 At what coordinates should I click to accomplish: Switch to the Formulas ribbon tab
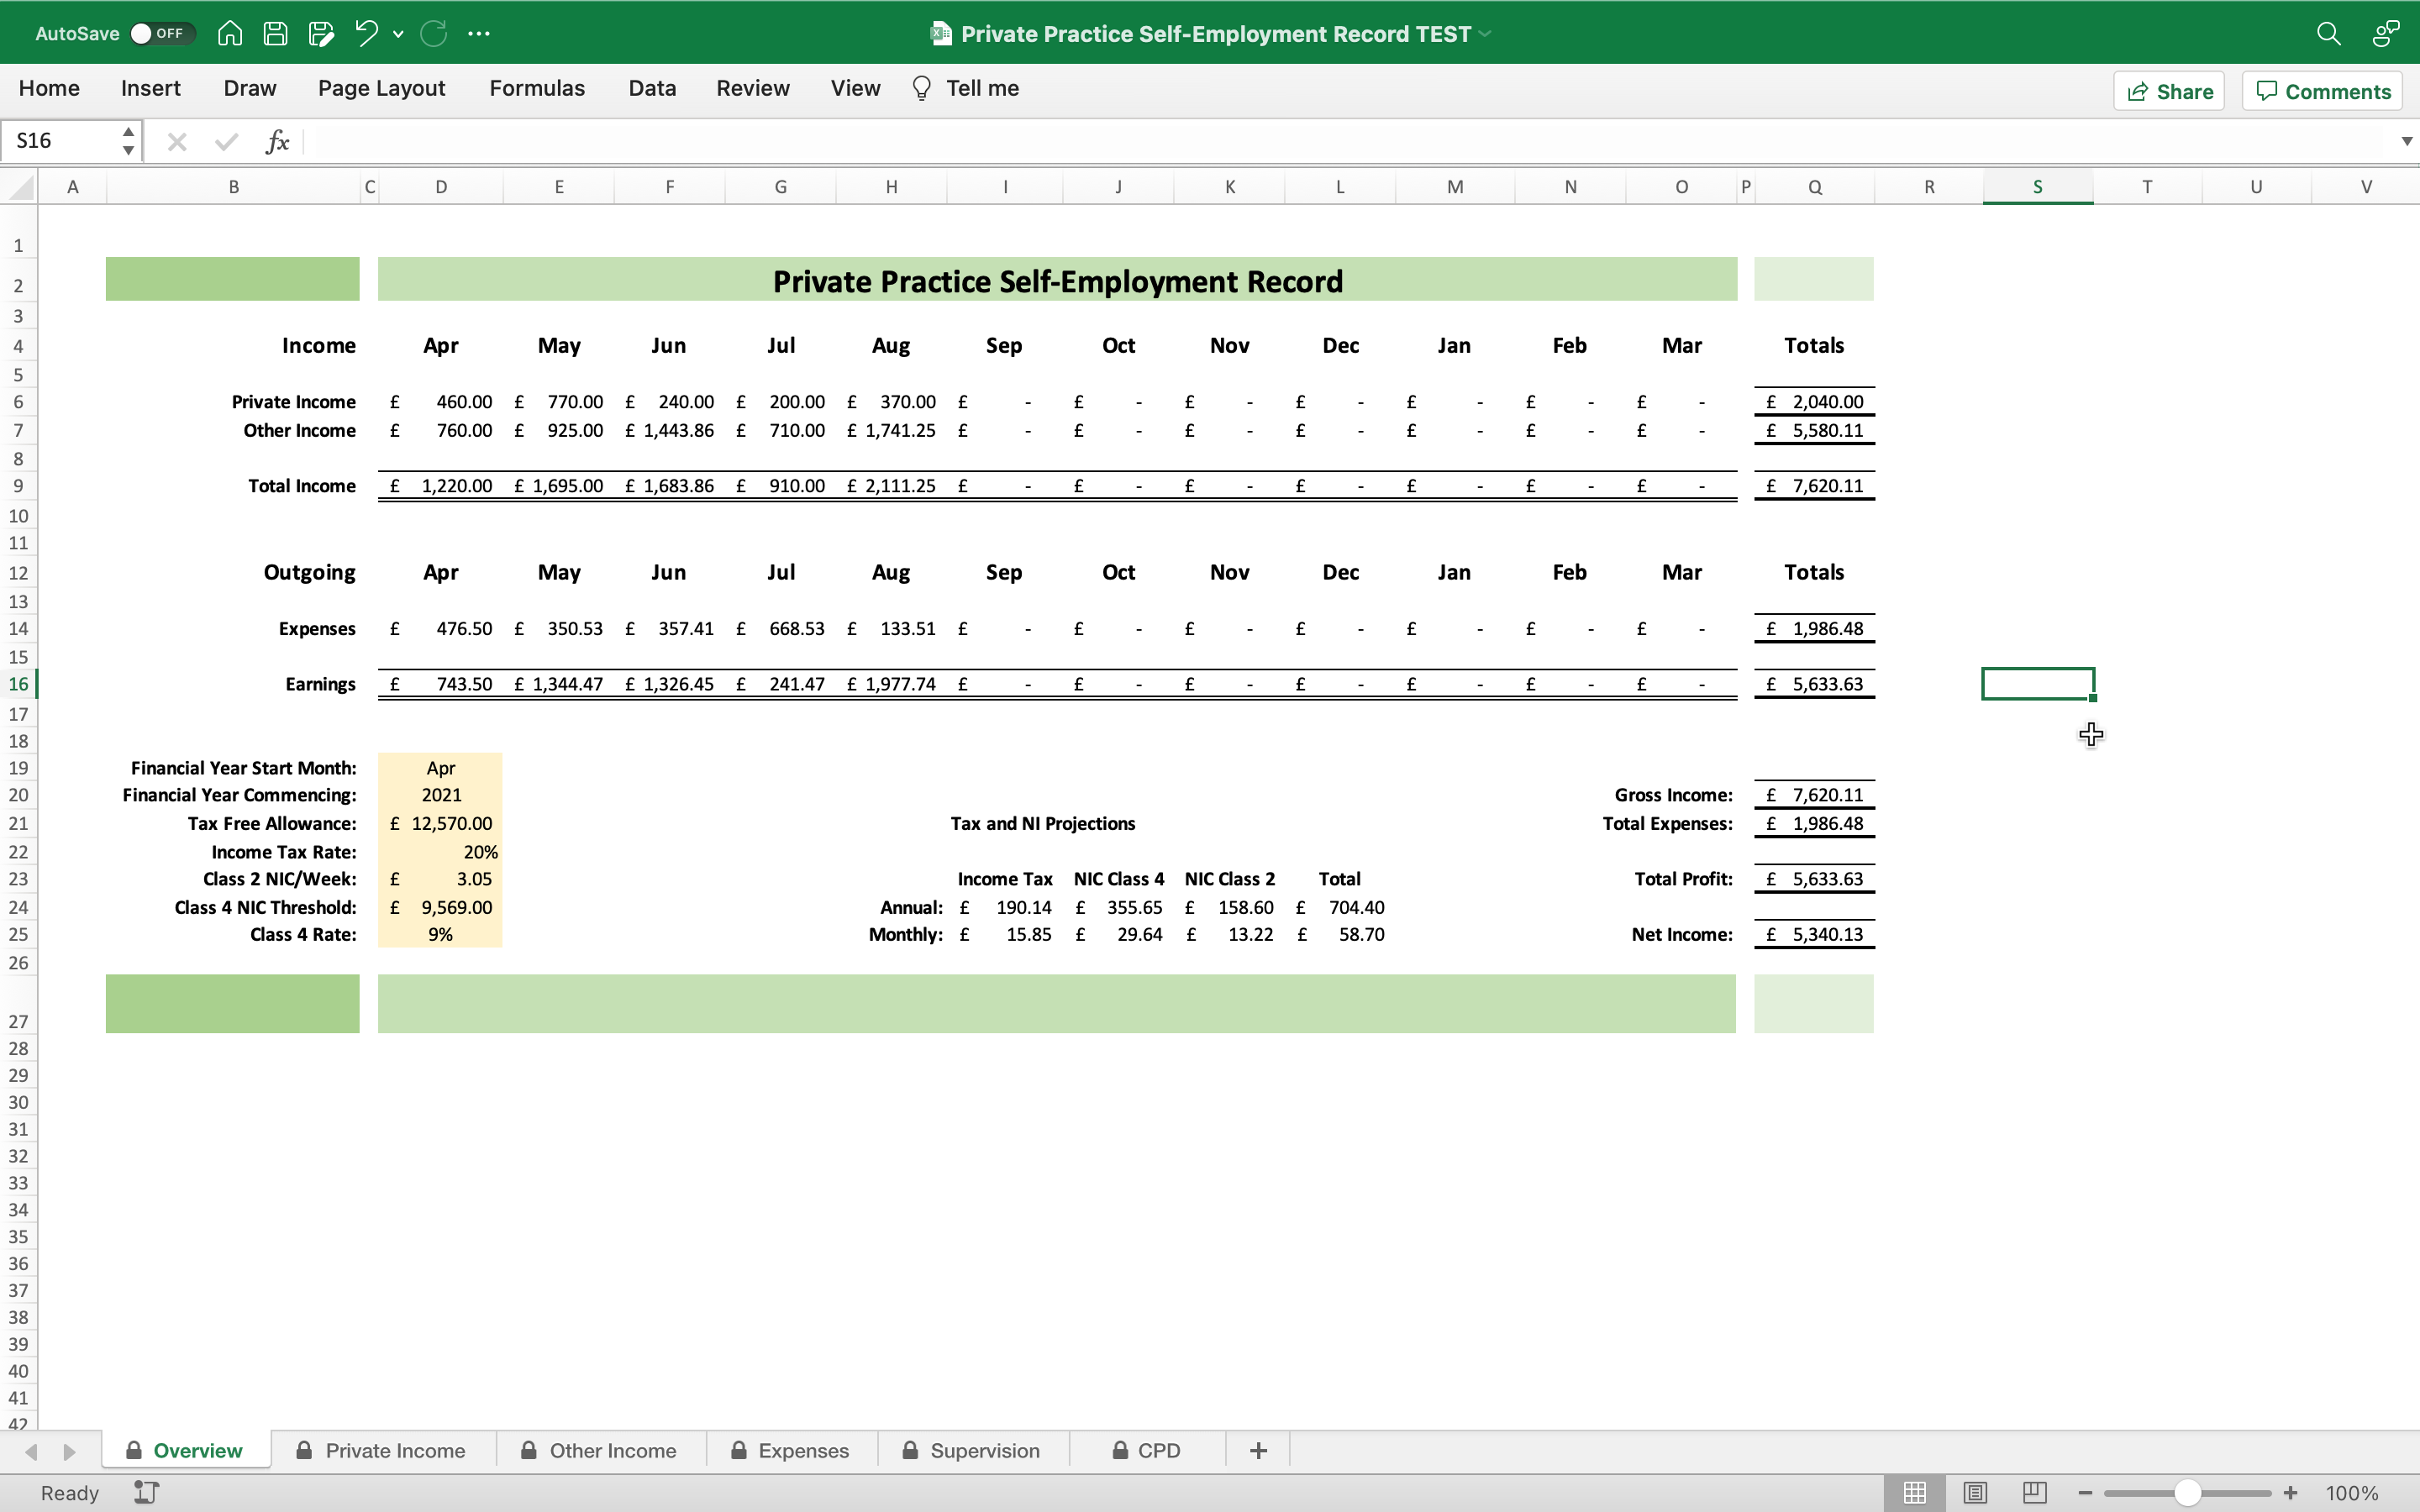point(536,88)
